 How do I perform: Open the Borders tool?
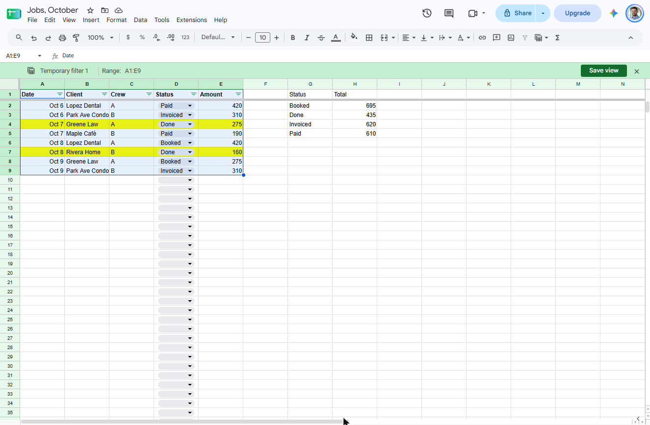(369, 38)
